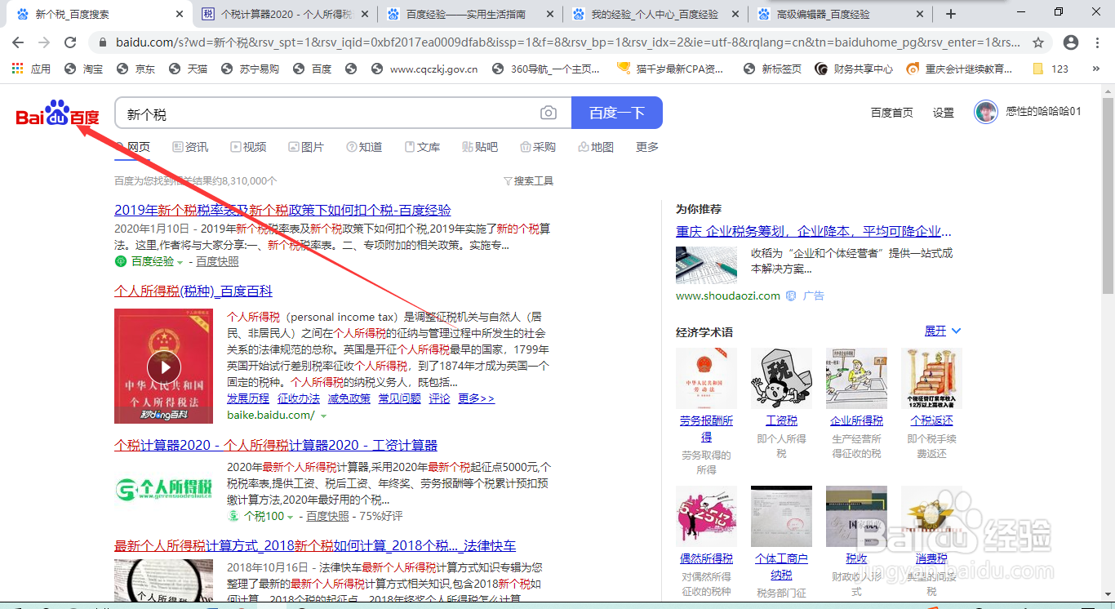Screen dimensions: 1115x609
Task: Select the 文库 search category
Action: coord(422,147)
